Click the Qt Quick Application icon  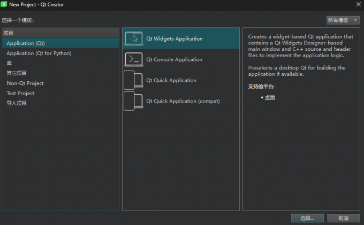pos(133,80)
